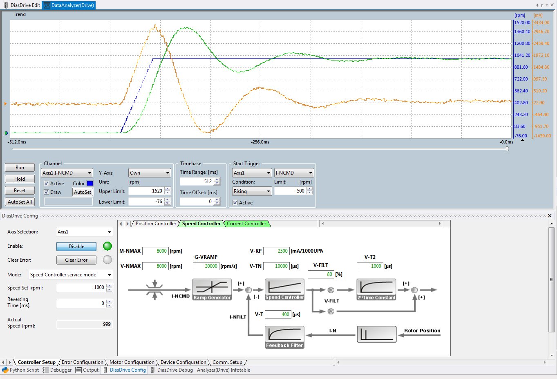The height and width of the screenshot is (379, 557).
Task: Click the rotor position differentiator block
Action: 376,334
